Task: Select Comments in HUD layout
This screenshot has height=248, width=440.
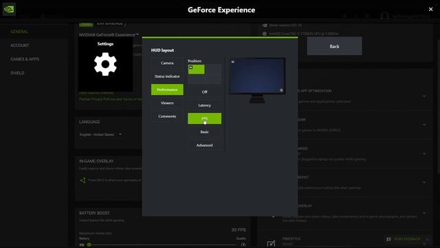Action: pyautogui.click(x=167, y=116)
